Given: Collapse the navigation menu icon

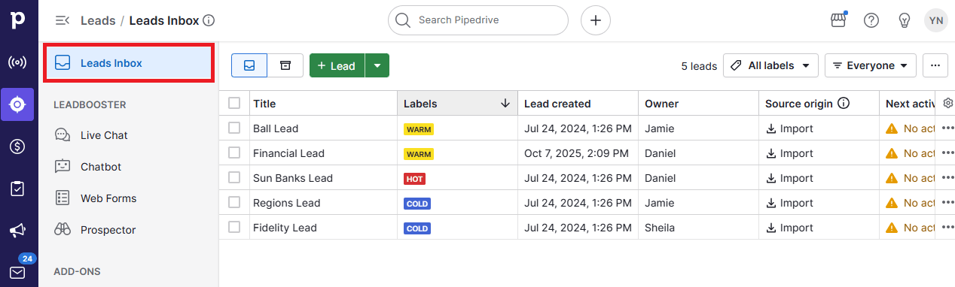Looking at the screenshot, I should pyautogui.click(x=63, y=20).
